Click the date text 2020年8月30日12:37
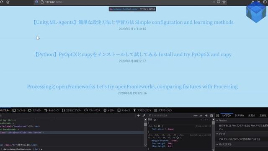This screenshot has width=268, height=151. coord(132,61)
